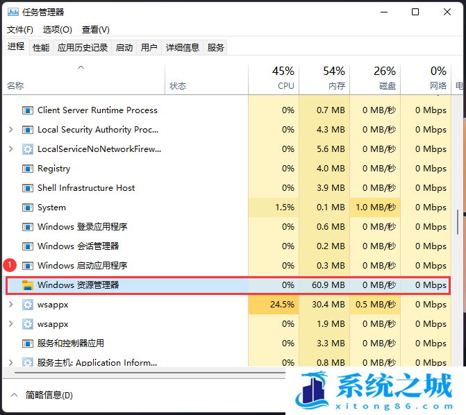The image size is (466, 415).
Task: Select the Registry process name
Action: pyautogui.click(x=53, y=169)
